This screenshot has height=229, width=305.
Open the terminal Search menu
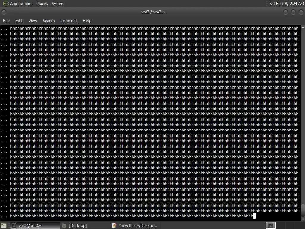point(49,21)
